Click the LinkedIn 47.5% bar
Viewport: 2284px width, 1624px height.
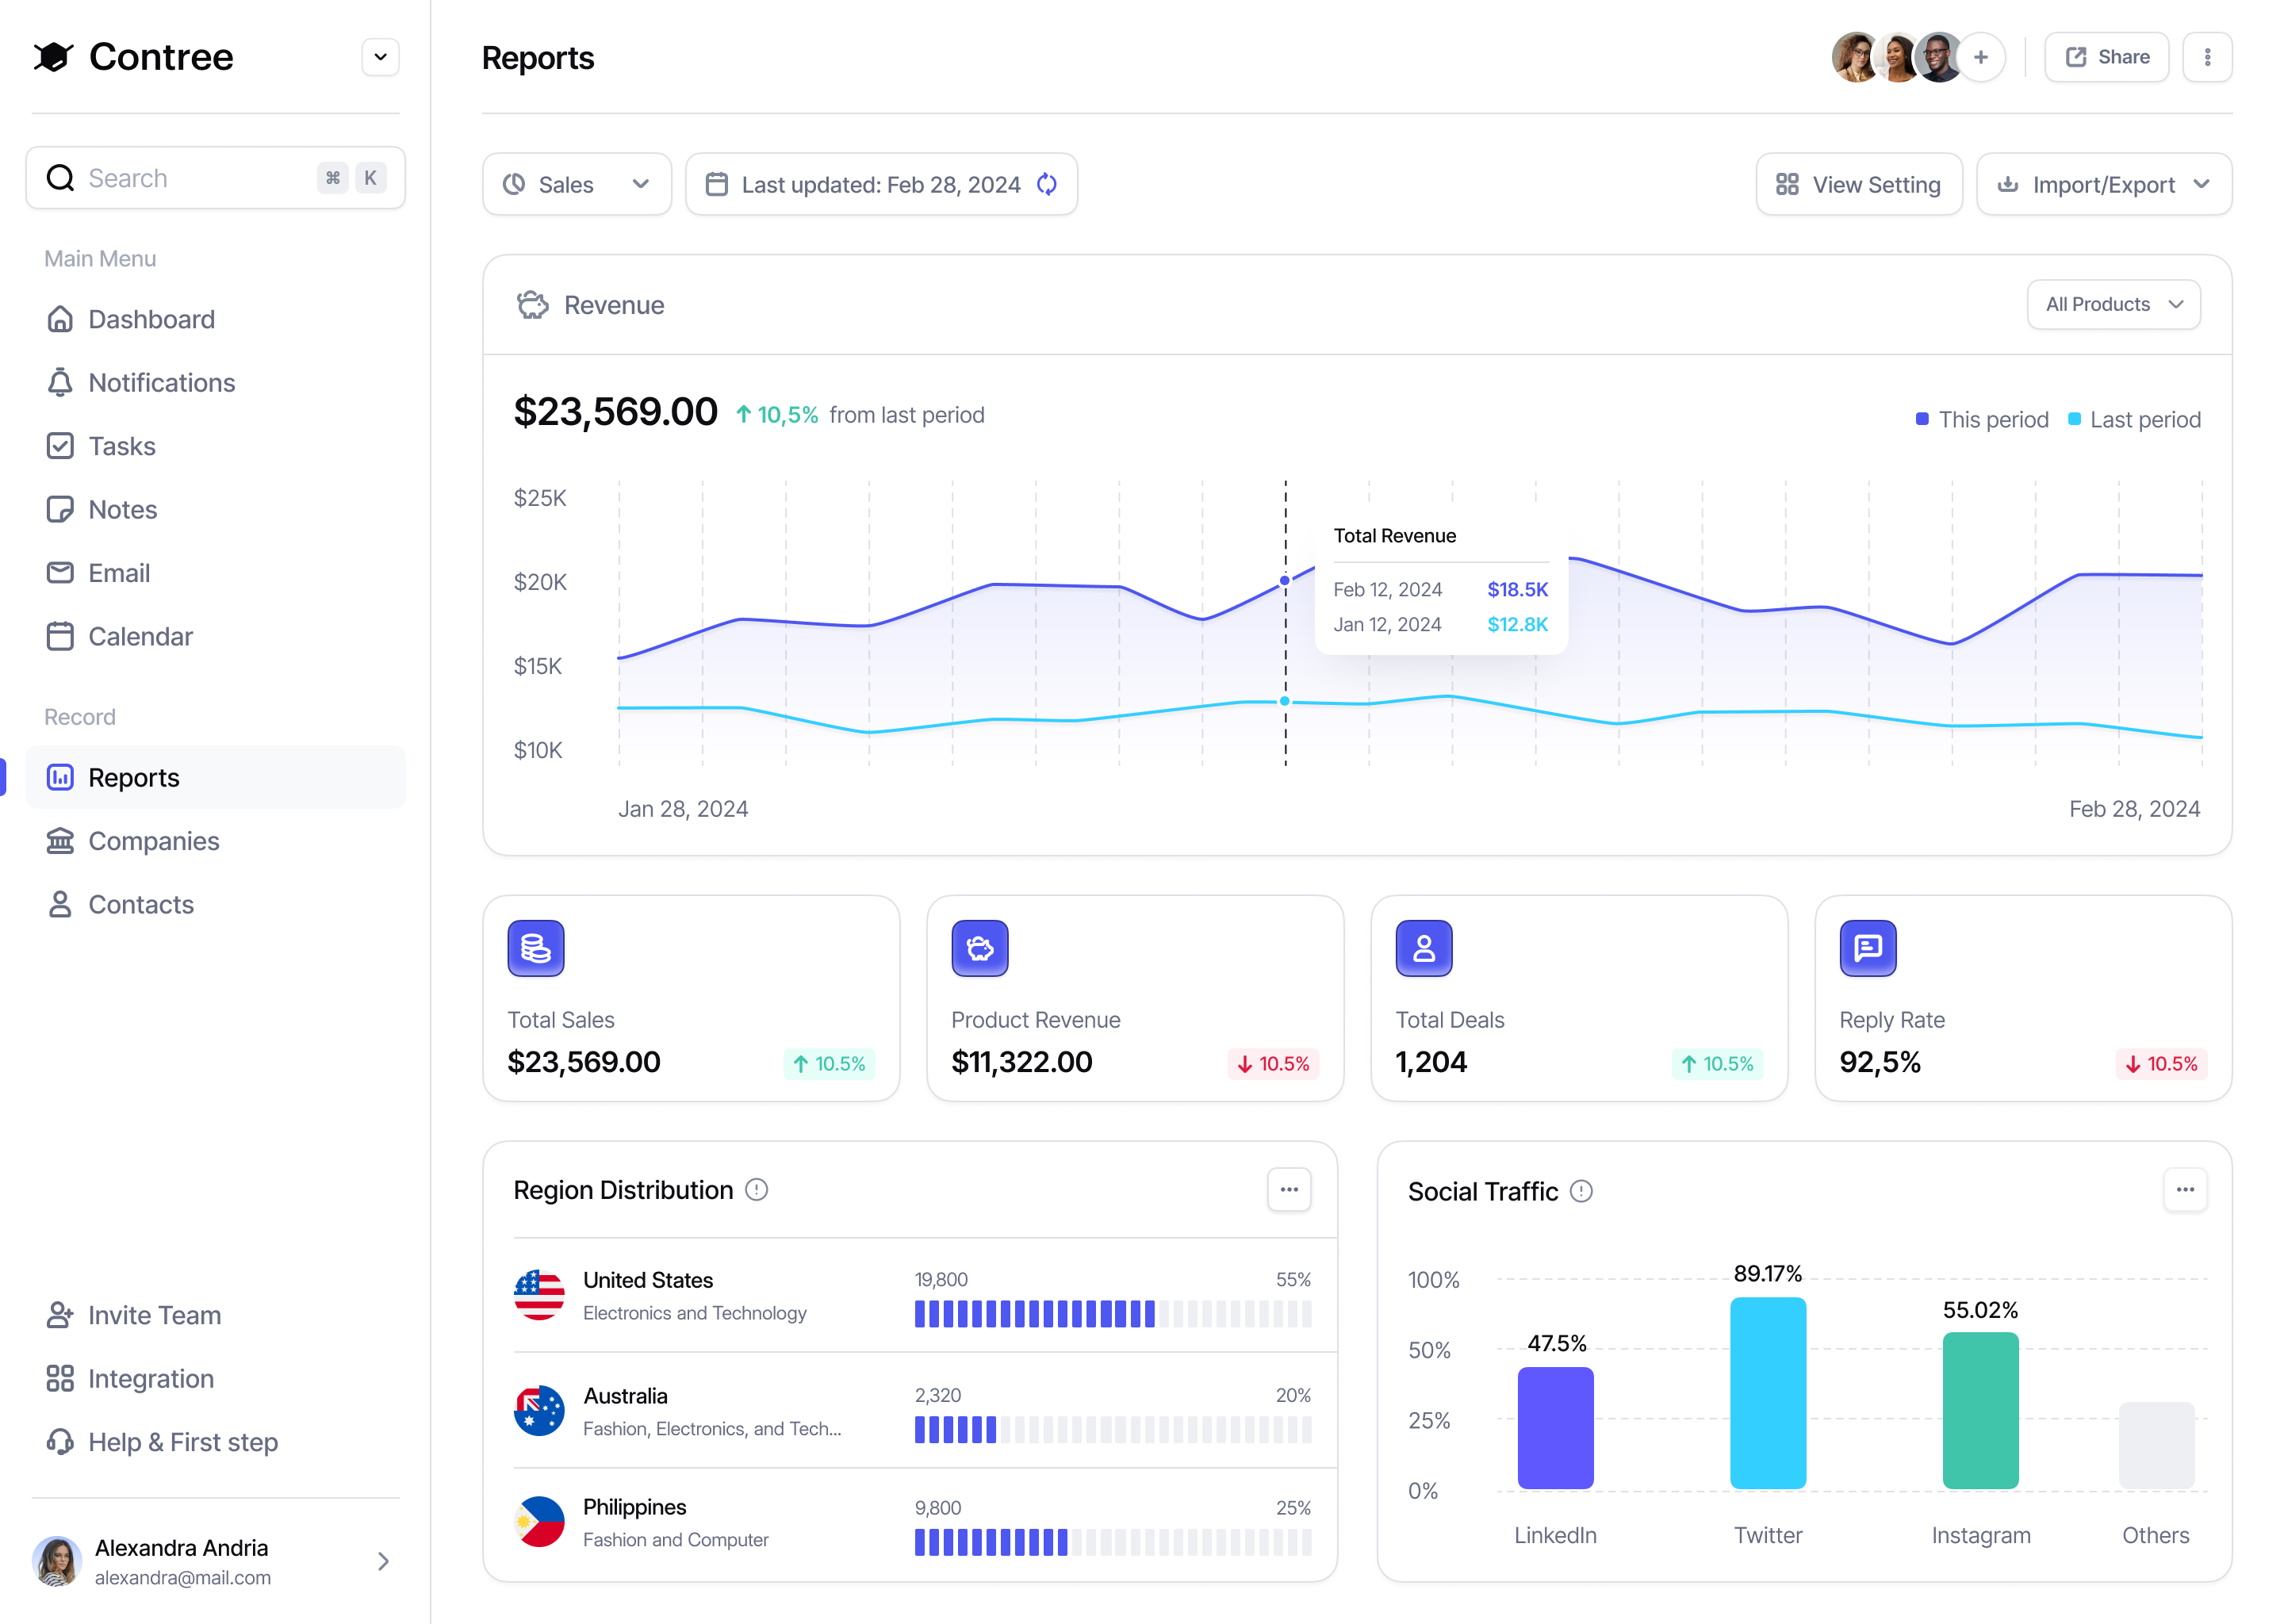[x=1555, y=1428]
